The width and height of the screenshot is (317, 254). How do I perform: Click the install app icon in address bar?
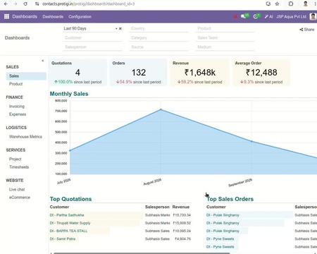click(268, 4)
